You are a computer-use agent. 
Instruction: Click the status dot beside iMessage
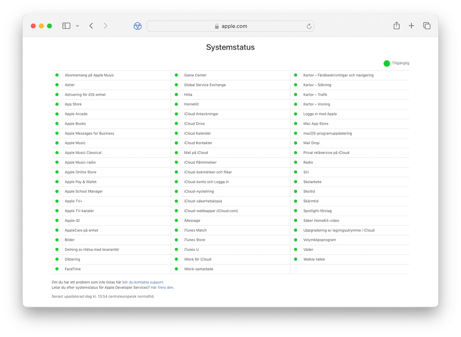tap(176, 220)
